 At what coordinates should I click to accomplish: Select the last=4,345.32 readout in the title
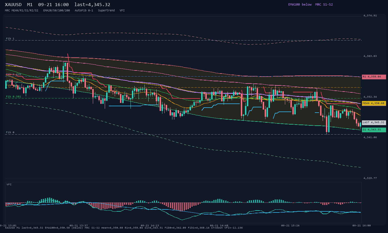[92, 5]
